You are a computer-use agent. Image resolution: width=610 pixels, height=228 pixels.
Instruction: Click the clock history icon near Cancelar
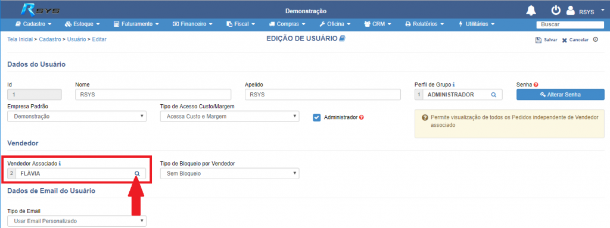pyautogui.click(x=595, y=39)
